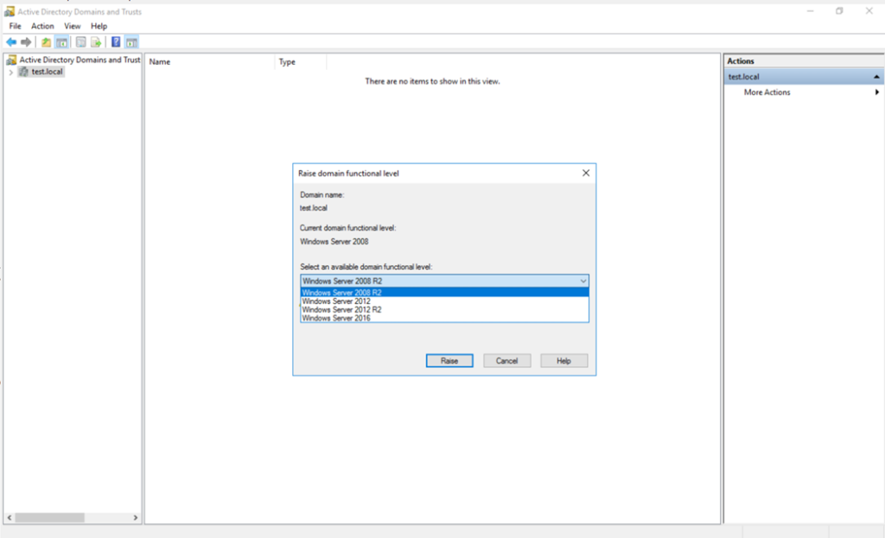Screen dimensions: 885x538
Task: Click the Up one level folder icon
Action: pyautogui.click(x=47, y=42)
